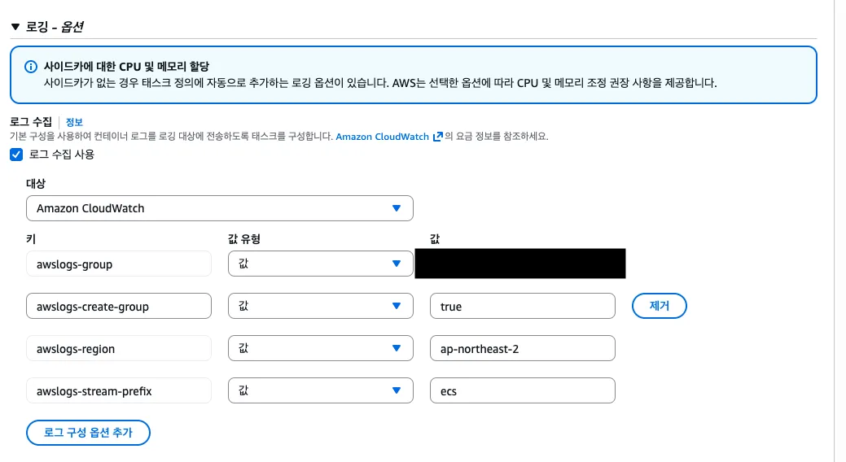Focus the awslogs-stream-prefix key field
The width and height of the screenshot is (846, 462).
119,391
